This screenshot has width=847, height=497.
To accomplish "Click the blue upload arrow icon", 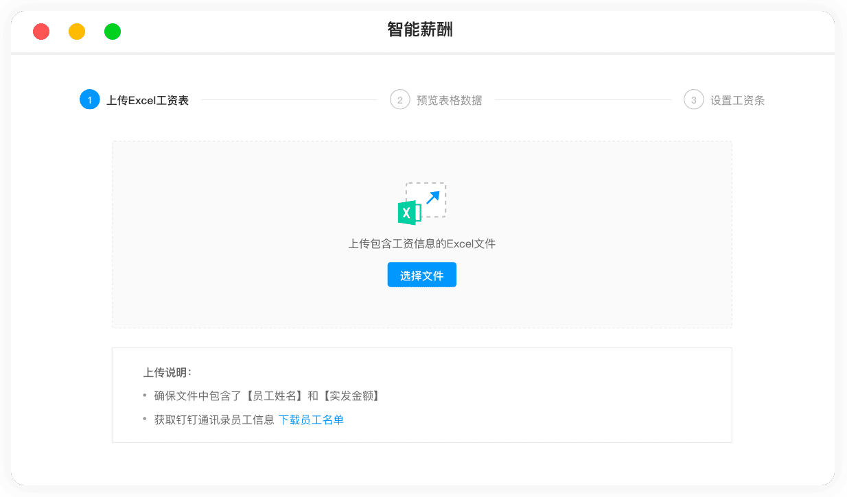I will tap(432, 197).
